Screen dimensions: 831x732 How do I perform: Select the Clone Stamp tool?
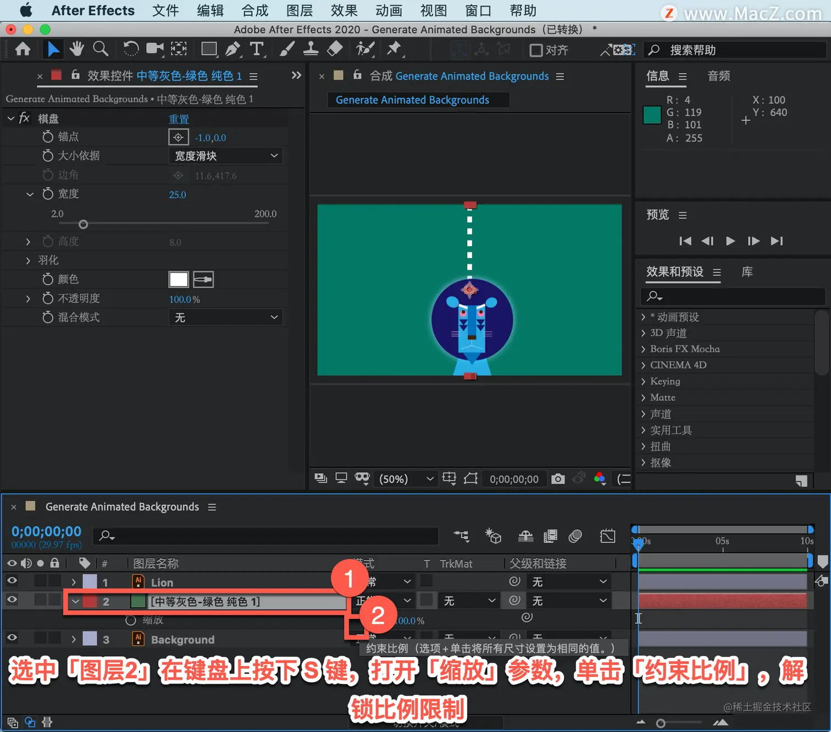[x=311, y=49]
